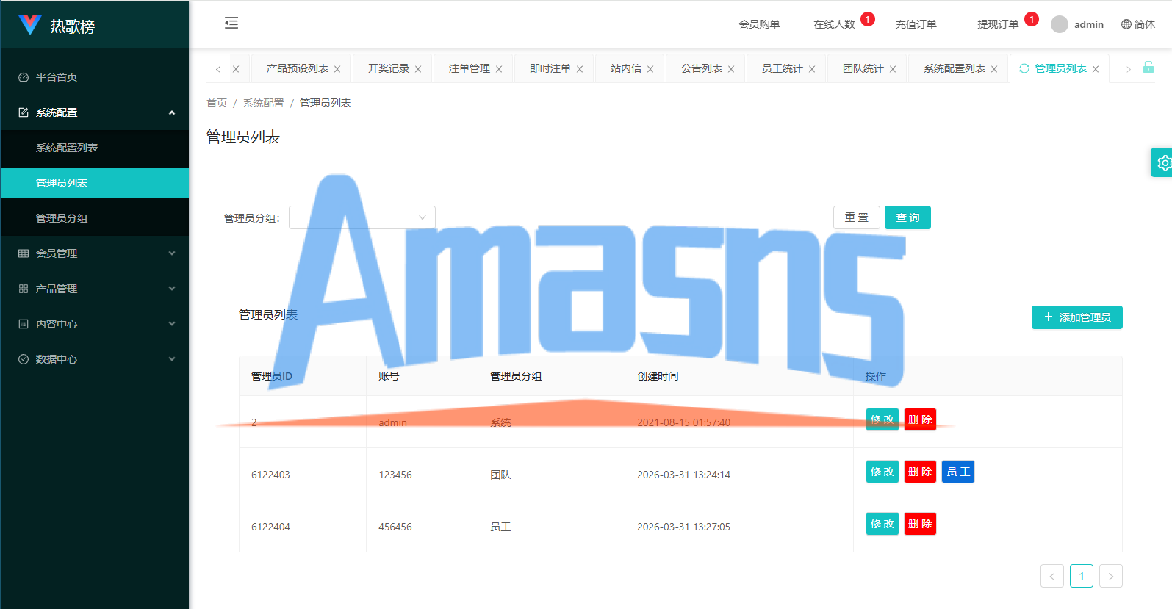Click 员工 button for account 123456
1172x609 pixels.
tap(958, 472)
